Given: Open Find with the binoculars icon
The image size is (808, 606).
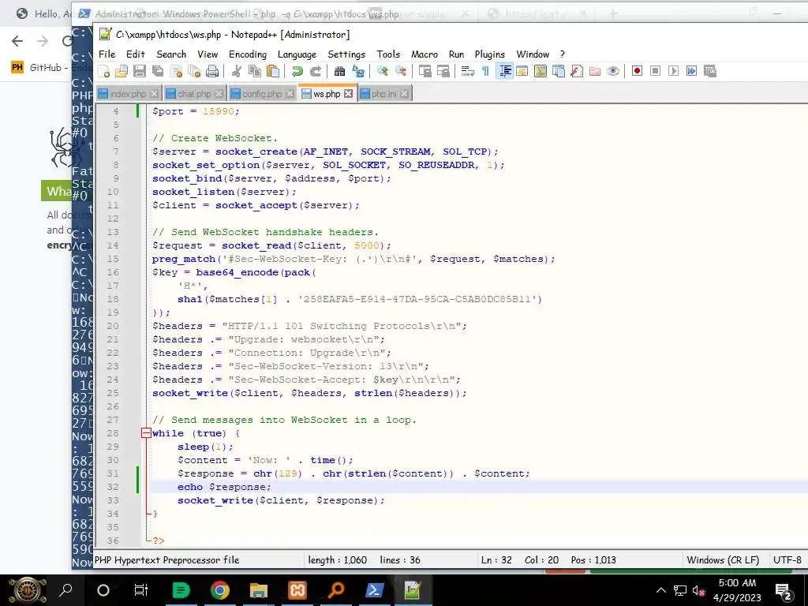Looking at the screenshot, I should (339, 71).
